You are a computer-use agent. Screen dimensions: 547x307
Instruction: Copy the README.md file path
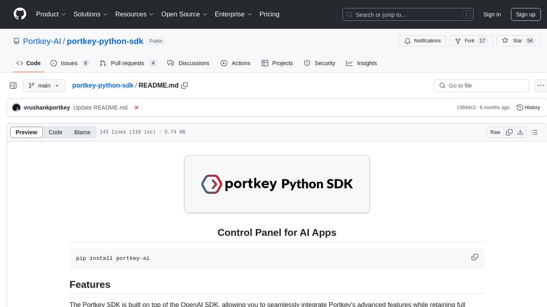pos(185,85)
